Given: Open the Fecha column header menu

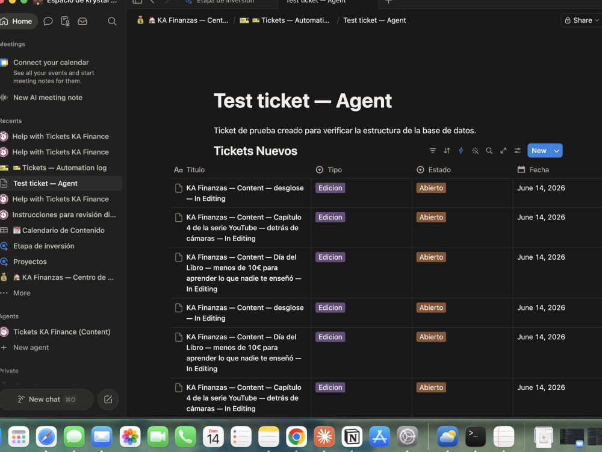Looking at the screenshot, I should [557, 170].
